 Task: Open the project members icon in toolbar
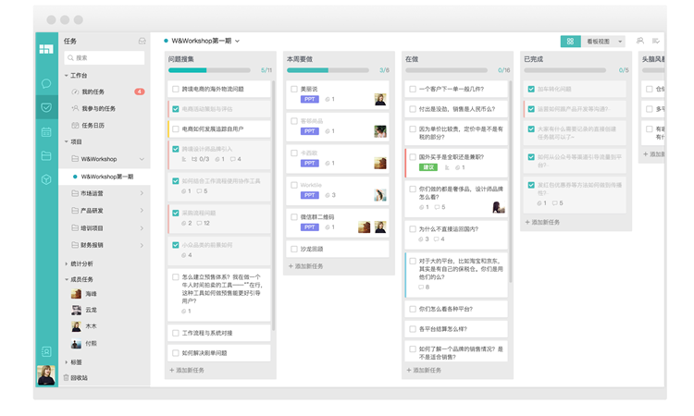click(x=640, y=41)
